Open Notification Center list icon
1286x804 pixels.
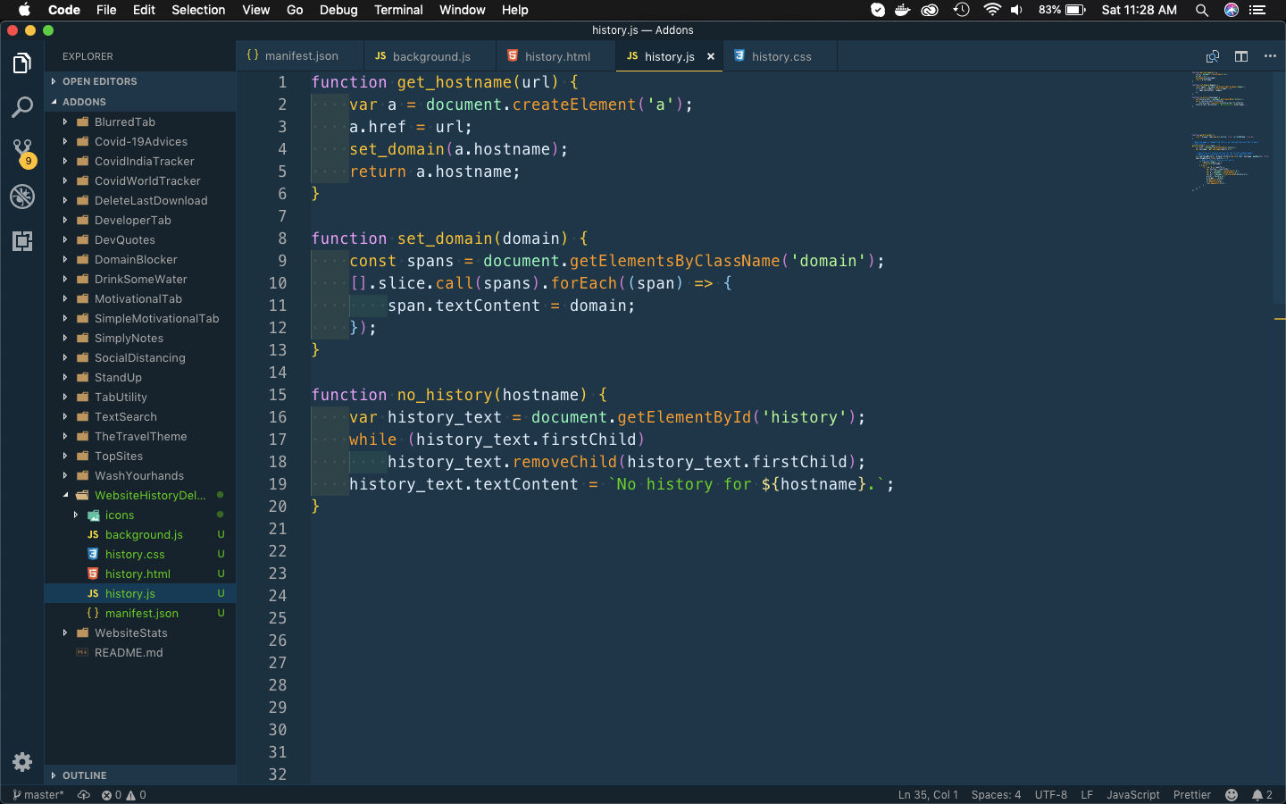[1258, 10]
